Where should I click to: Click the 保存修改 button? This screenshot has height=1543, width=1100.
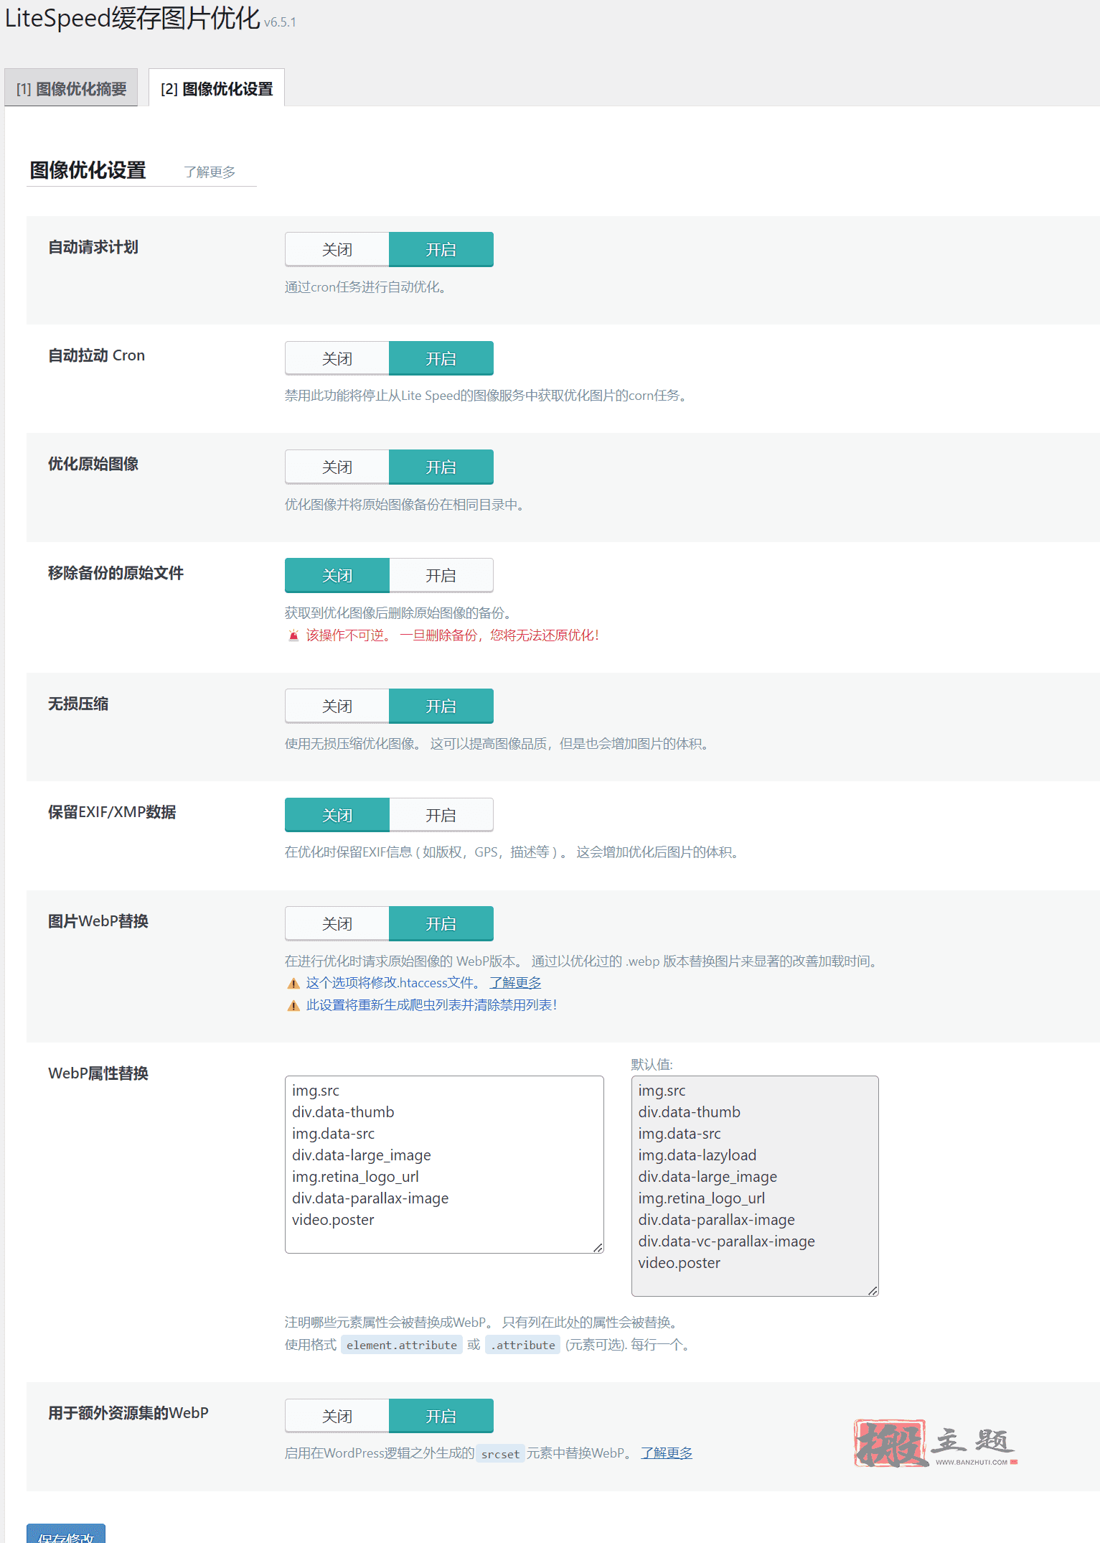[x=66, y=1535]
